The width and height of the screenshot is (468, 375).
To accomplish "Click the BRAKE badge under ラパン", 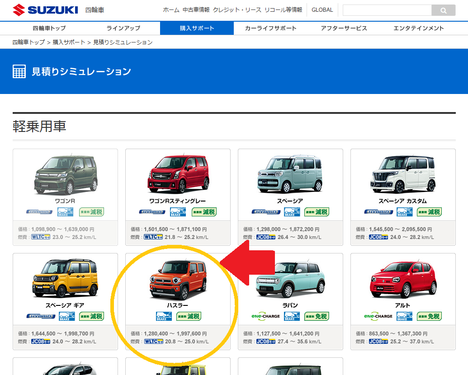I will pos(292,316).
